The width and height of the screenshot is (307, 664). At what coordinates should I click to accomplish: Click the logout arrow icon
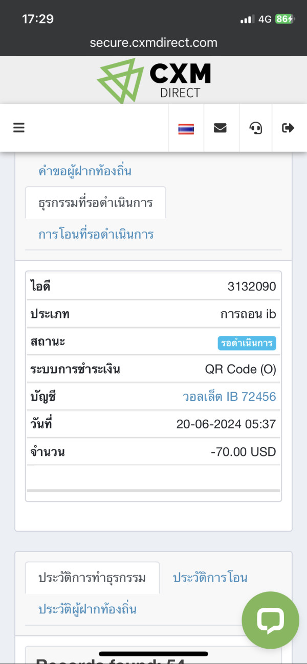coord(289,128)
